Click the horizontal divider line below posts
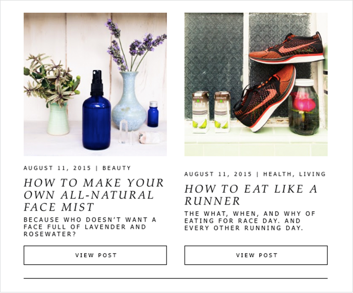353x293 pixels. 175,278
